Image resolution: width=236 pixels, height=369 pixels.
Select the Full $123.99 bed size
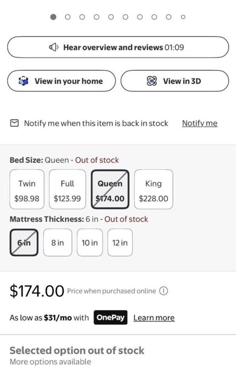[x=67, y=189]
